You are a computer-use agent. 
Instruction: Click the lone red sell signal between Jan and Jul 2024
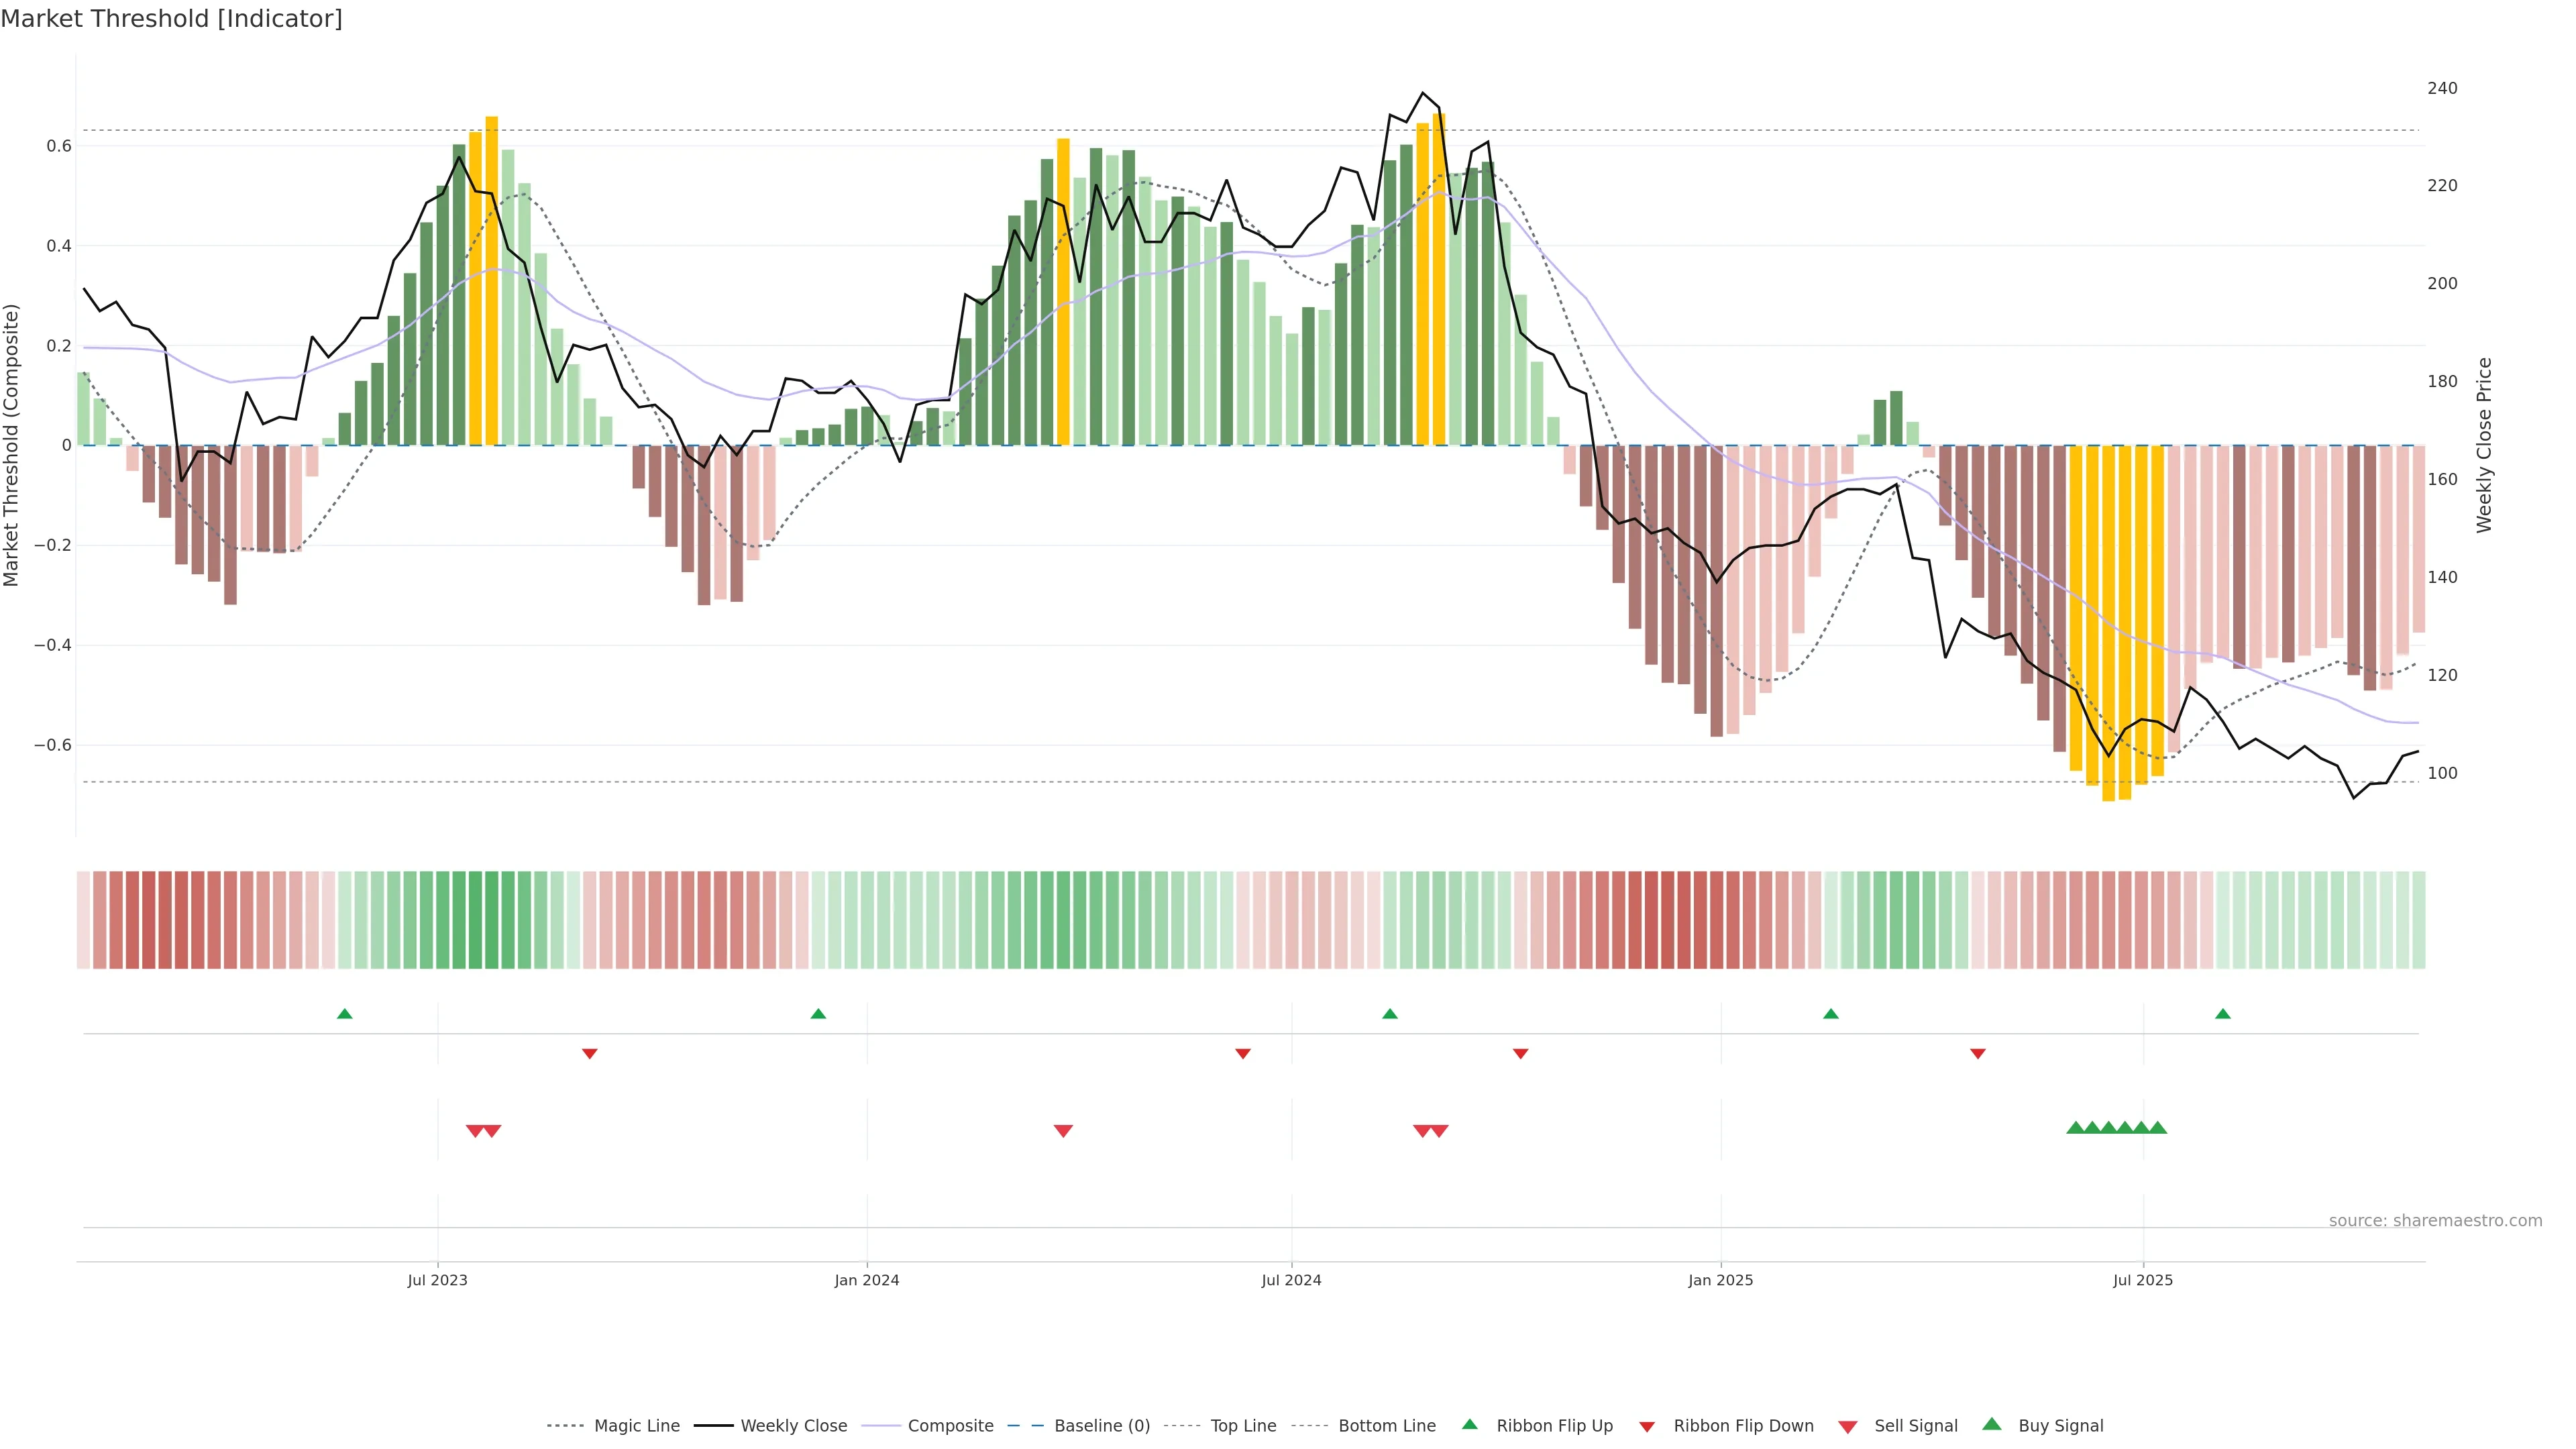[1063, 1131]
